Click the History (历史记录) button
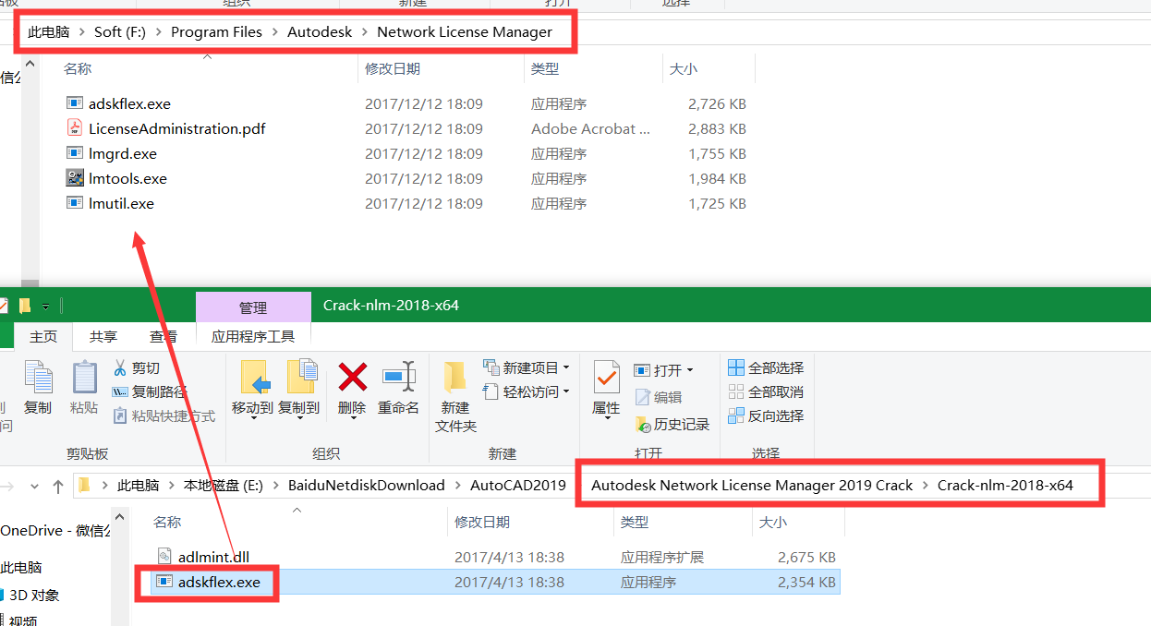 672,424
